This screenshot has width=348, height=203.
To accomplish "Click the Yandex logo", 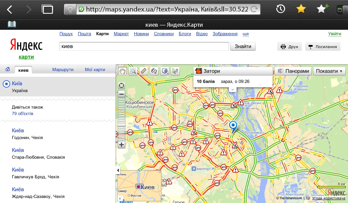I will tap(26, 45).
